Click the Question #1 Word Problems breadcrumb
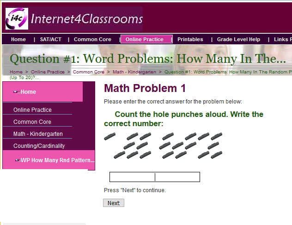 coord(228,72)
